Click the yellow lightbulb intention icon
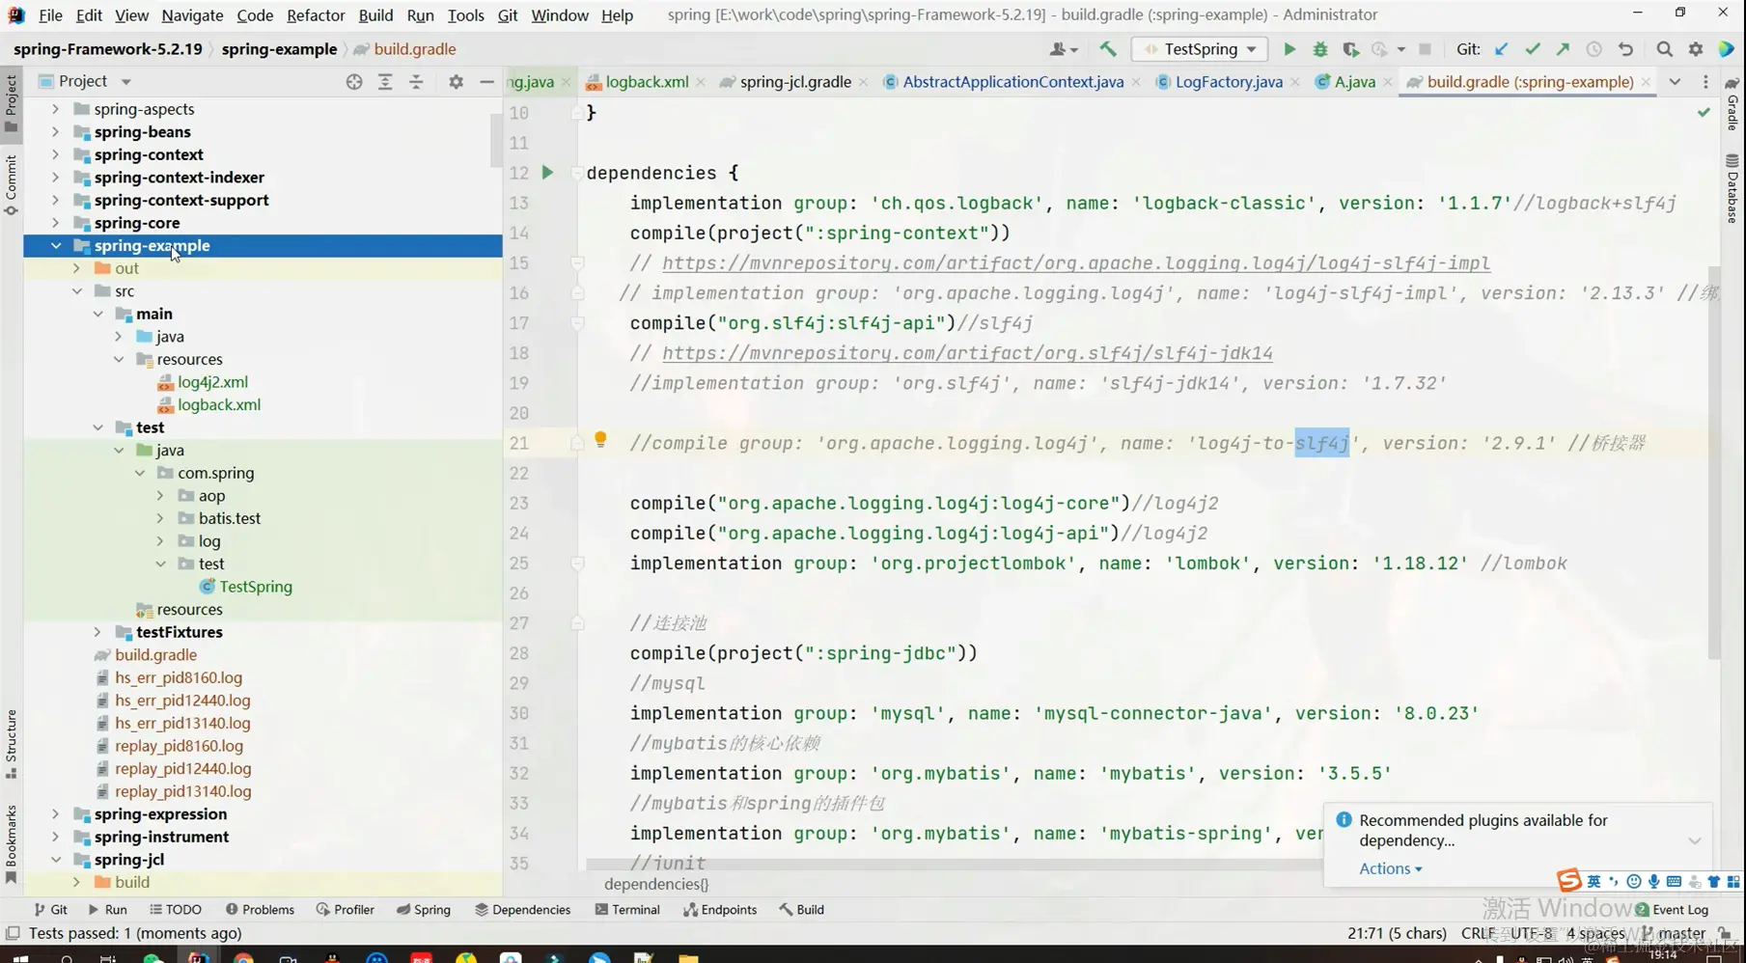This screenshot has width=1746, height=963. [600, 440]
